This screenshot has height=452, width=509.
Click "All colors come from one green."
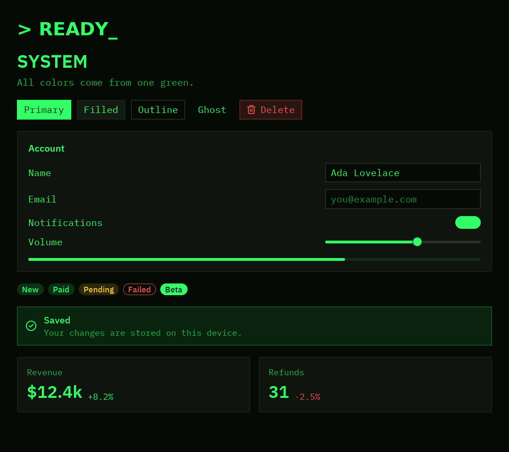click(106, 83)
